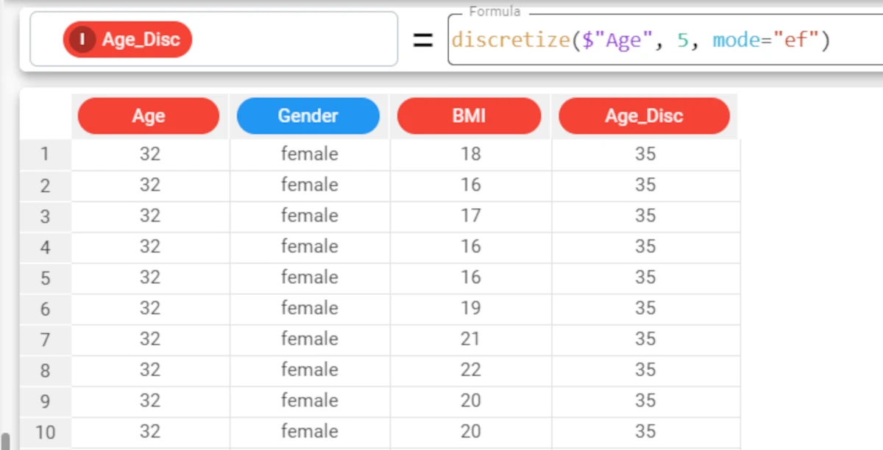Click BMI value 21 in row 7

471,339
